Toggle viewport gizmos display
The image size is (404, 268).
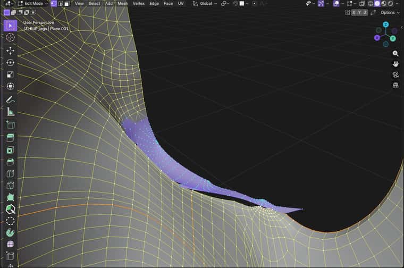click(321, 3)
